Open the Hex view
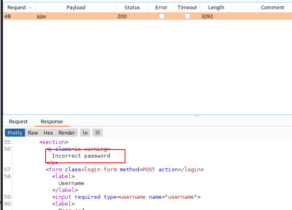The height and width of the screenshot is (210, 292). (48, 133)
